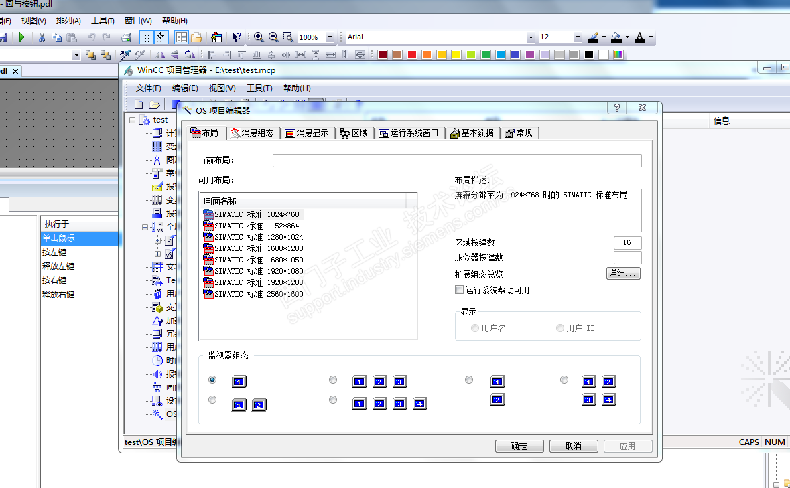Open the line color dropdown arrow
Viewport: 790px width, 488px height.
604,37
